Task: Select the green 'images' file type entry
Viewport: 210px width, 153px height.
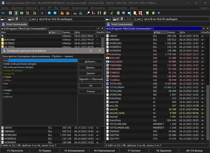Action: coord(8,90)
